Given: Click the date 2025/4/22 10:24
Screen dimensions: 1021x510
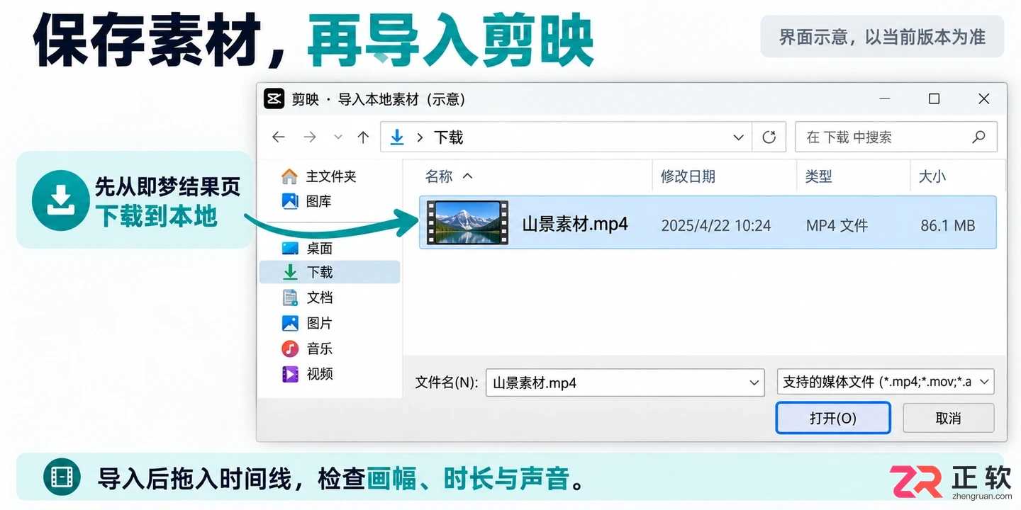Looking at the screenshot, I should [716, 225].
